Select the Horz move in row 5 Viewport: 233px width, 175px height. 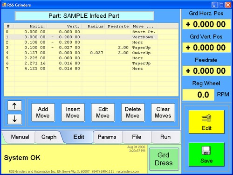click(81, 58)
